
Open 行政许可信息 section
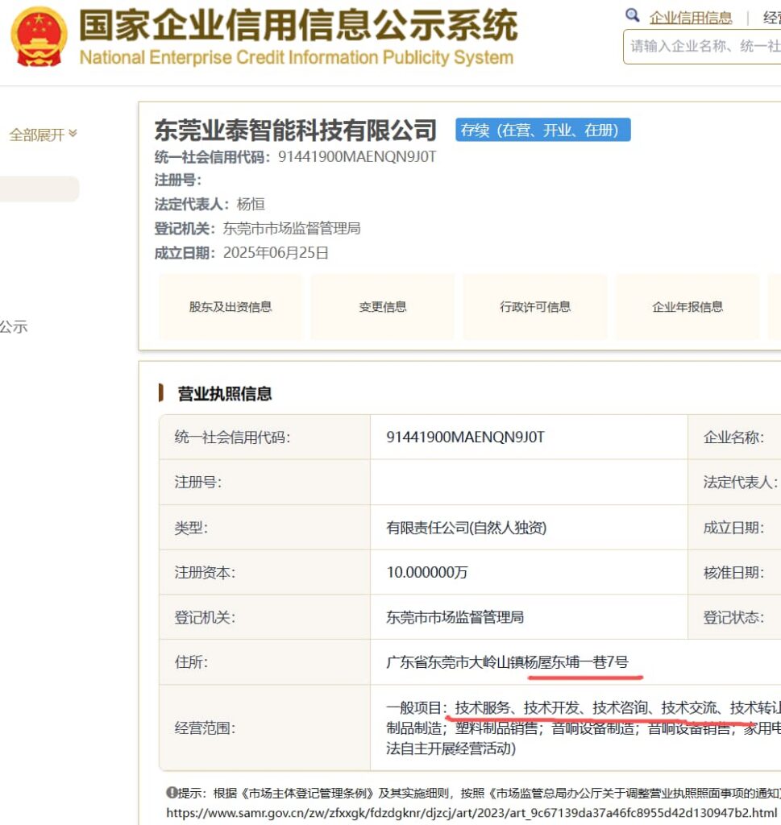point(535,306)
